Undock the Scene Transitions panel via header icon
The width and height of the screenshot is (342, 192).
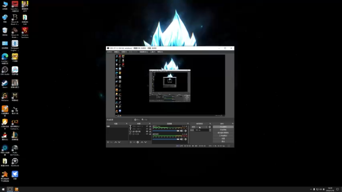click(210, 124)
